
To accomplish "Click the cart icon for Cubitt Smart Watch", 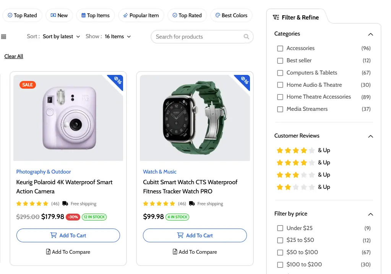I will 180,235.
